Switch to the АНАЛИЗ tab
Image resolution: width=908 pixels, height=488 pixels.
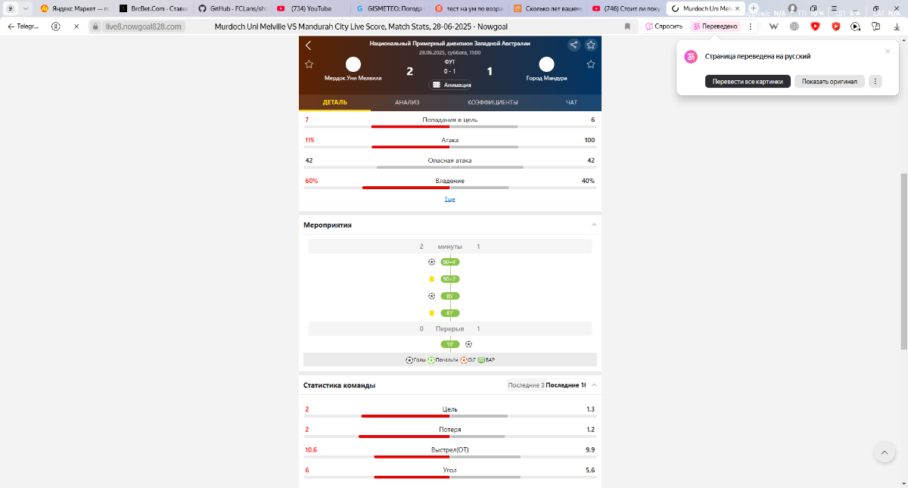click(x=407, y=102)
